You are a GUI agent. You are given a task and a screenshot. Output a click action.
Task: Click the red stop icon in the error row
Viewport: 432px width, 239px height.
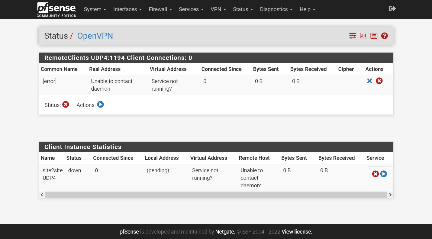tap(379, 81)
